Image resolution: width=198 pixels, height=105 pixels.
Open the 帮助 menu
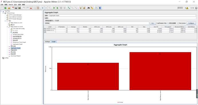coord(23,5)
